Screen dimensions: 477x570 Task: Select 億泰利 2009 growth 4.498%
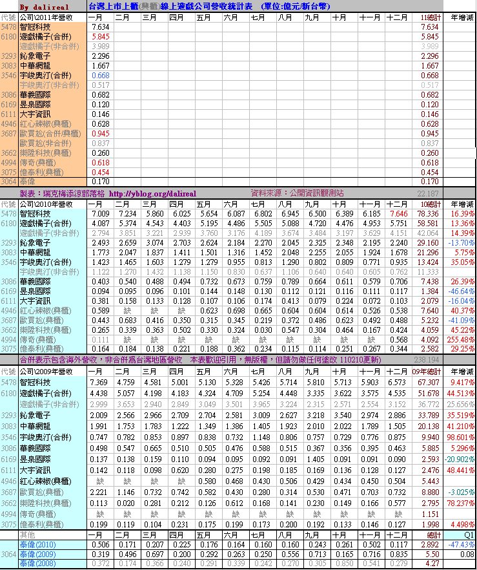coord(463,525)
